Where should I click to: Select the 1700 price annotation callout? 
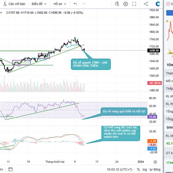[x=91, y=64]
